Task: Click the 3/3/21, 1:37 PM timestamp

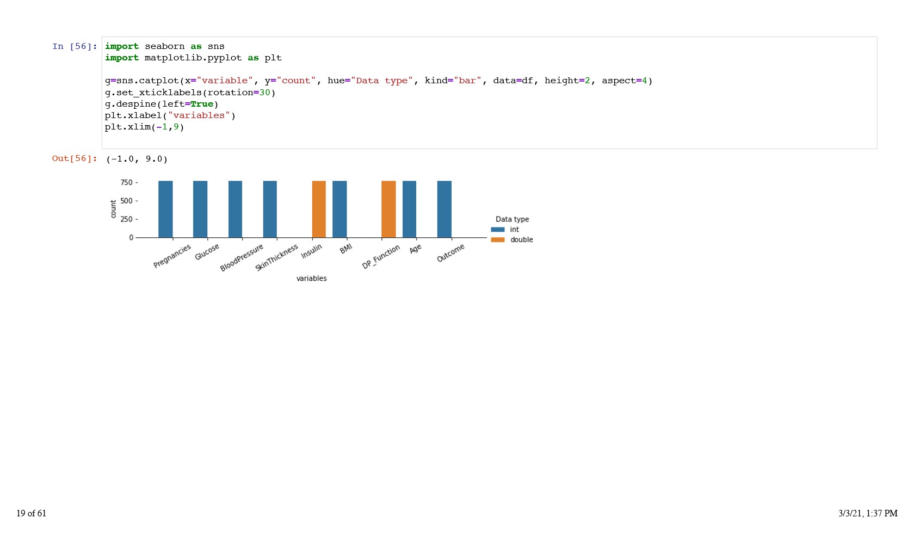Action: (868, 514)
